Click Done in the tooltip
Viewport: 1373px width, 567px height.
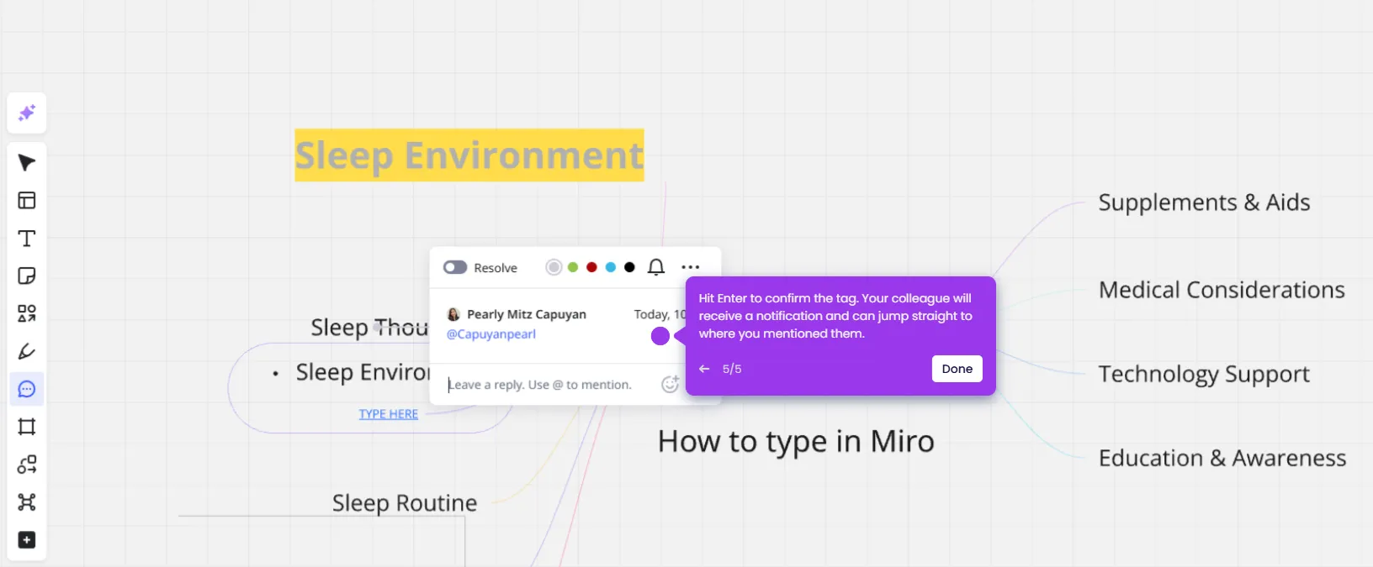pyautogui.click(x=957, y=369)
